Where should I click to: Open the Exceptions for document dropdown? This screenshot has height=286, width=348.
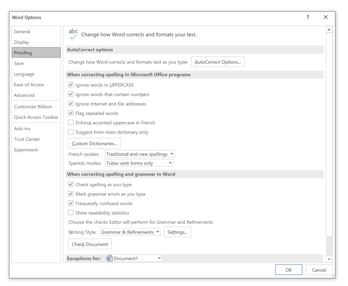159,258
